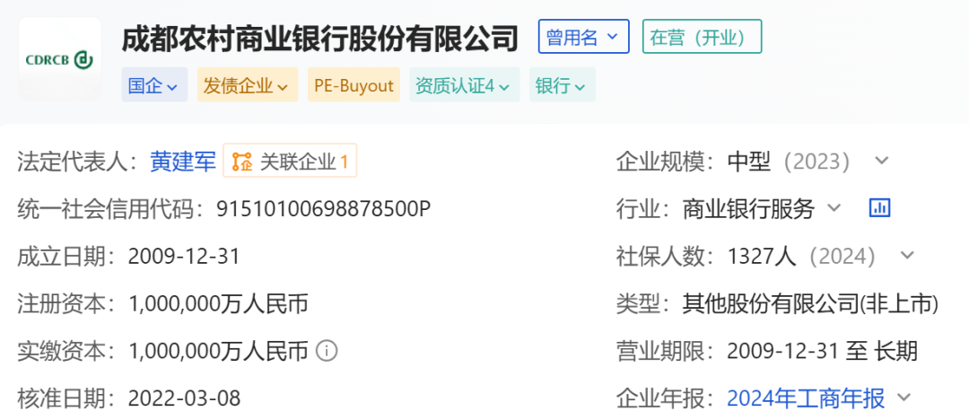Open the industry chart icon
969x420 pixels.
point(879,209)
